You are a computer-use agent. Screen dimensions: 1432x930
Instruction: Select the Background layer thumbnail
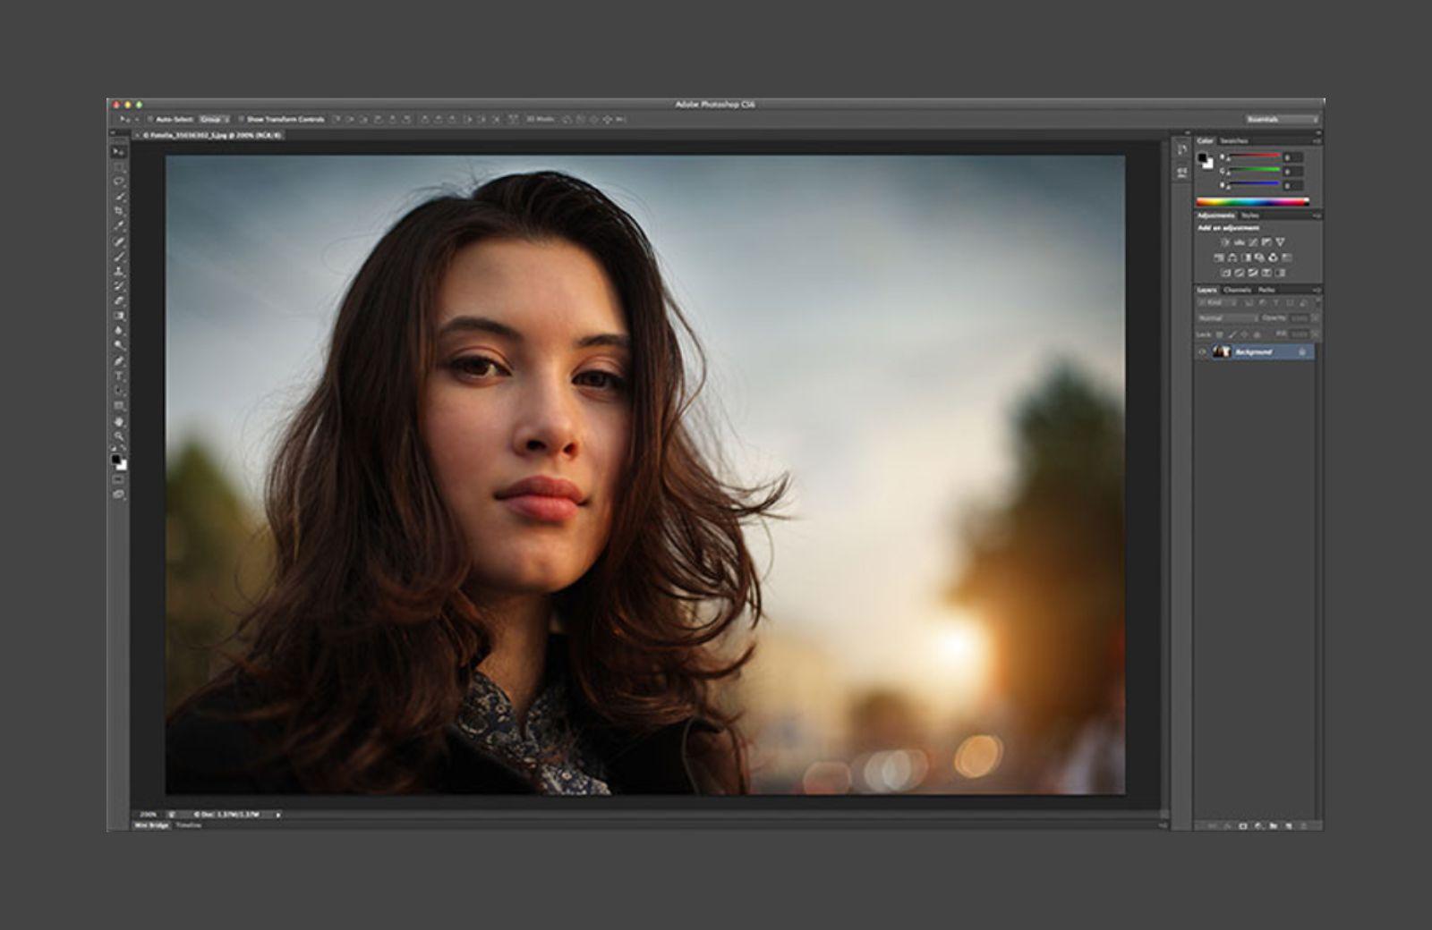click(x=1222, y=352)
